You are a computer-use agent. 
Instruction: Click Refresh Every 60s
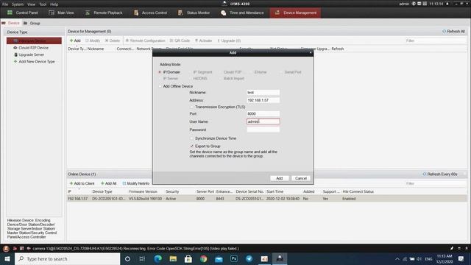coord(440,174)
